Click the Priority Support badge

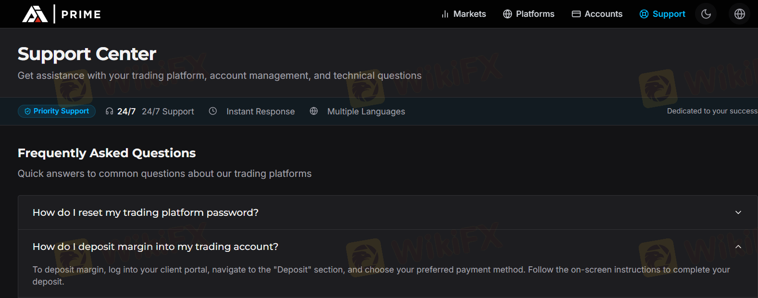point(57,111)
